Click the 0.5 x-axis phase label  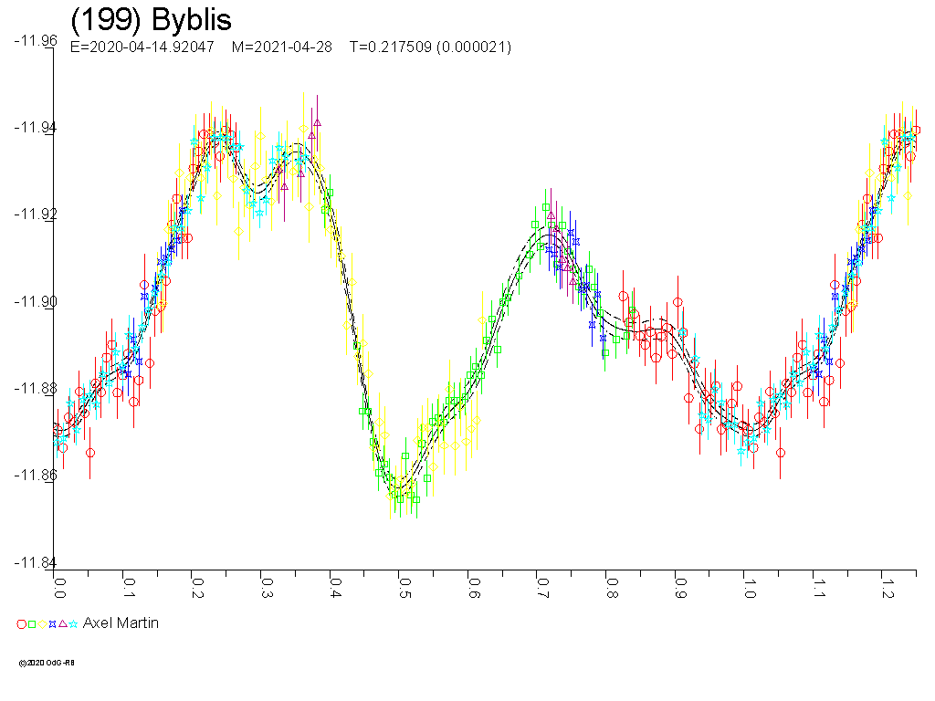[x=404, y=586]
